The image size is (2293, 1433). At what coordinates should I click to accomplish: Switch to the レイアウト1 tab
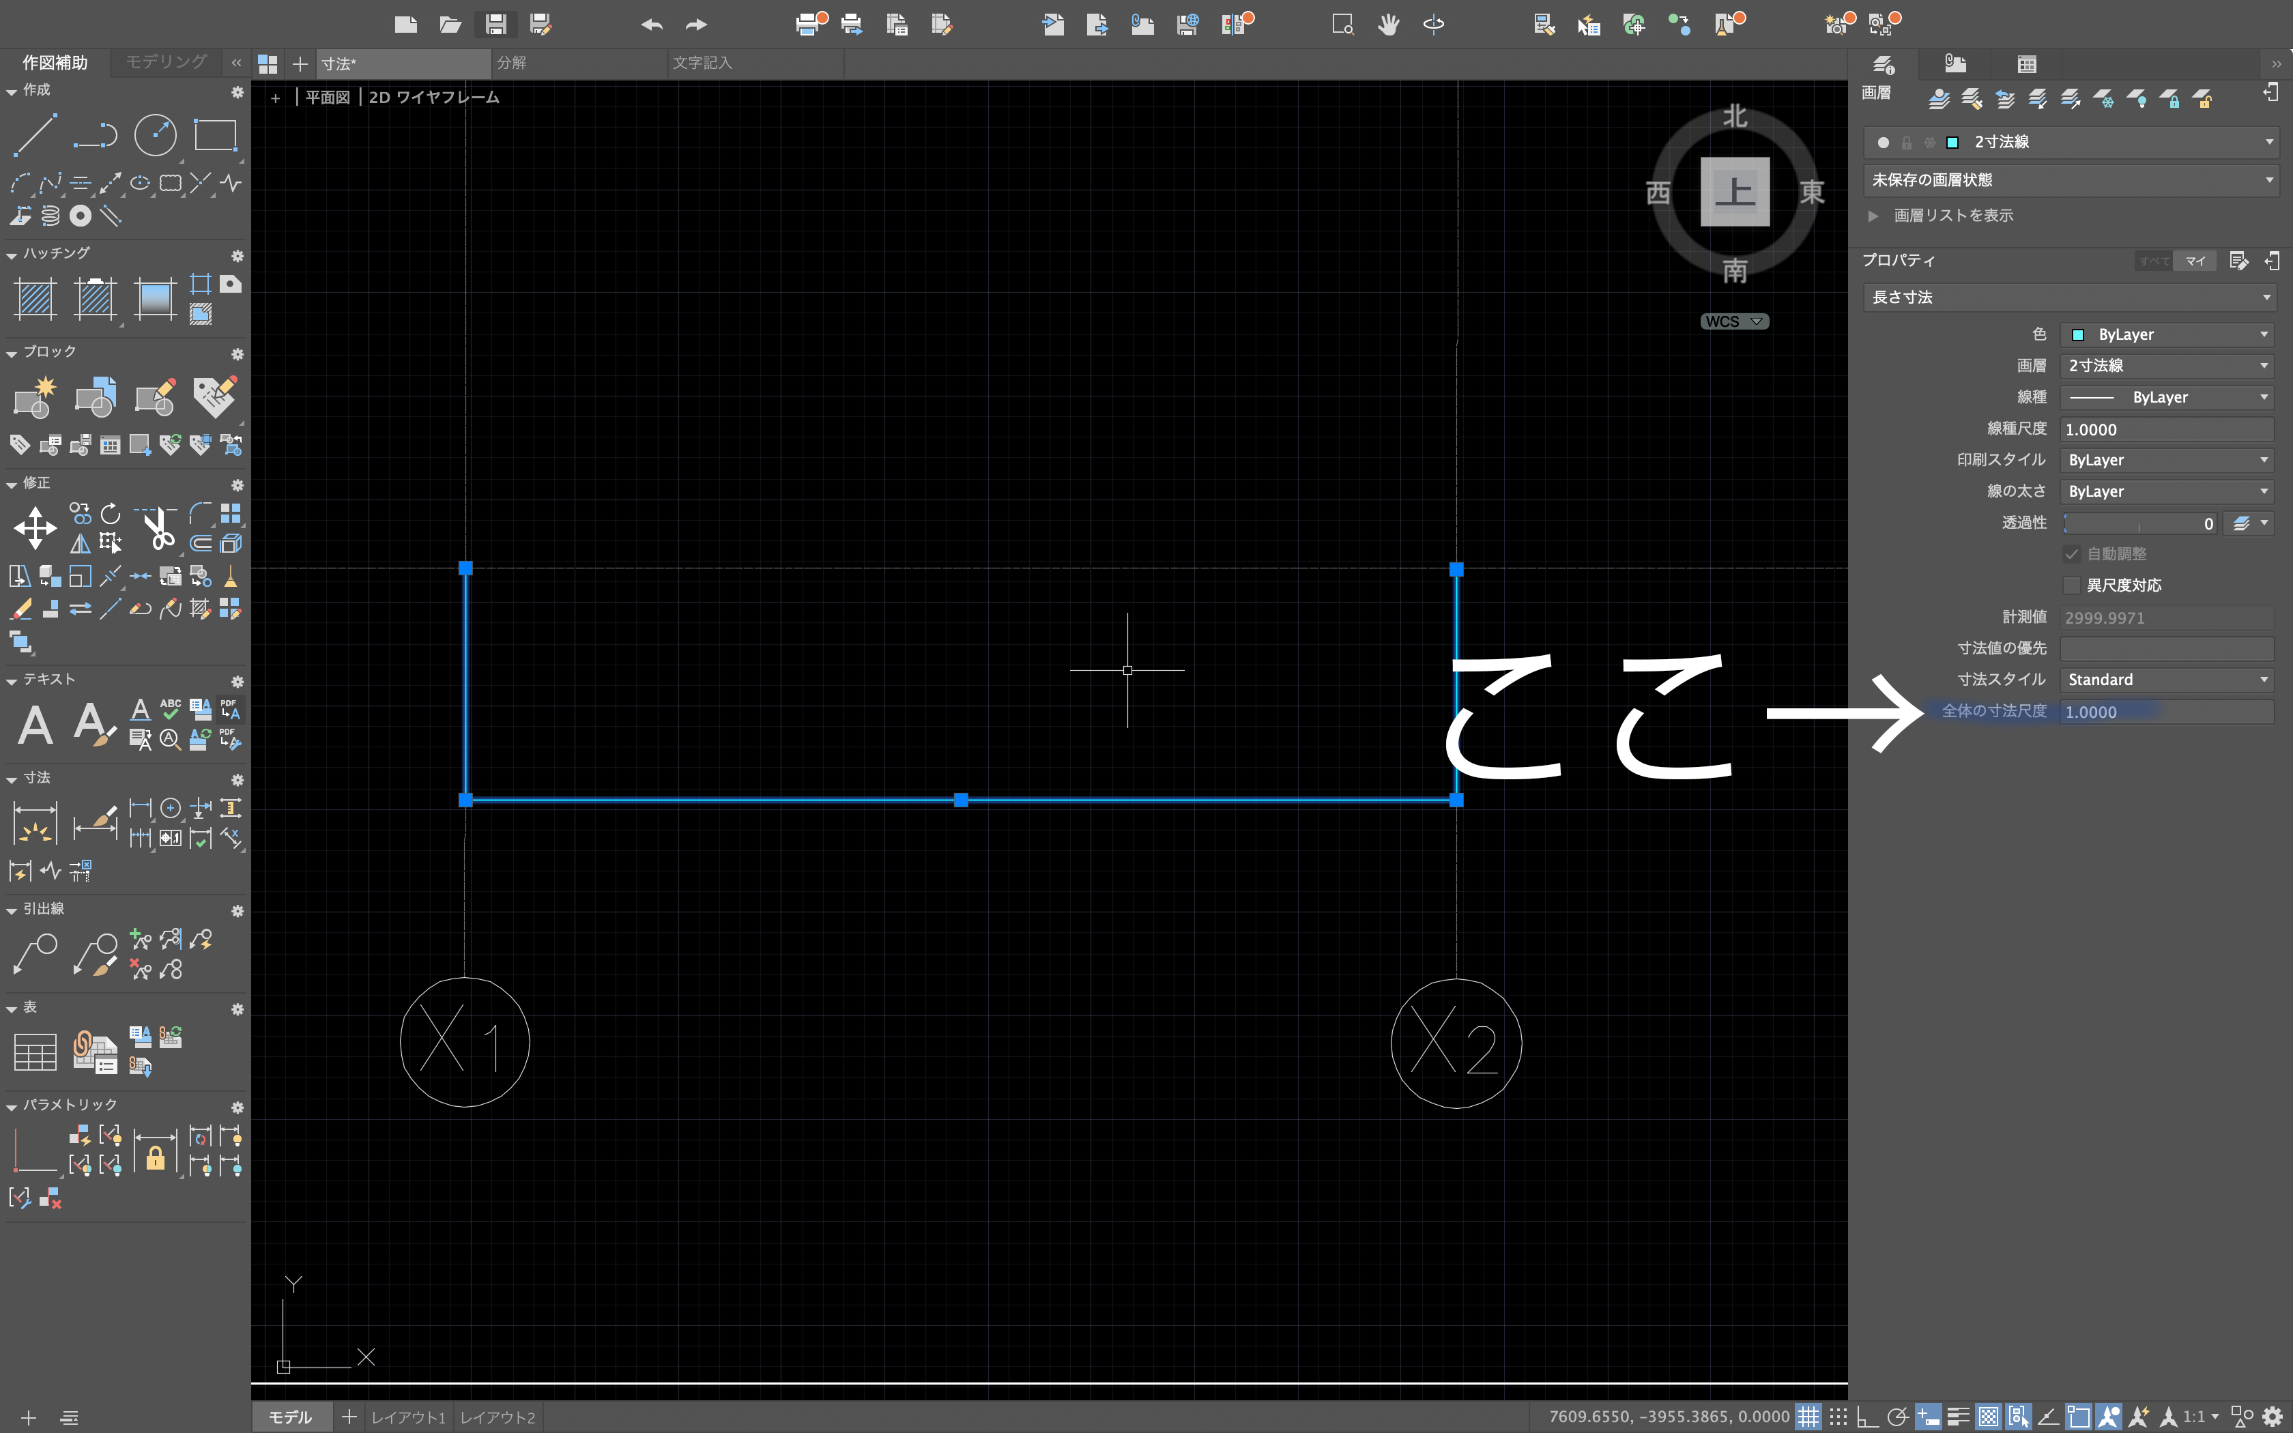click(x=408, y=1417)
